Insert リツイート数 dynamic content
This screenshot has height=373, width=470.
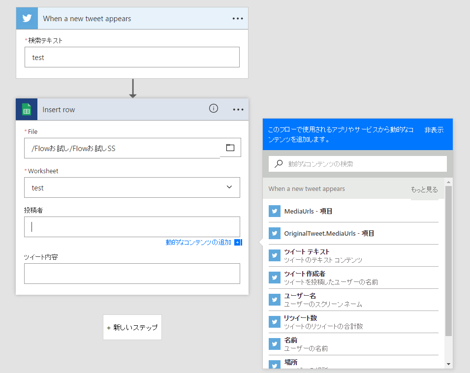click(x=353, y=322)
